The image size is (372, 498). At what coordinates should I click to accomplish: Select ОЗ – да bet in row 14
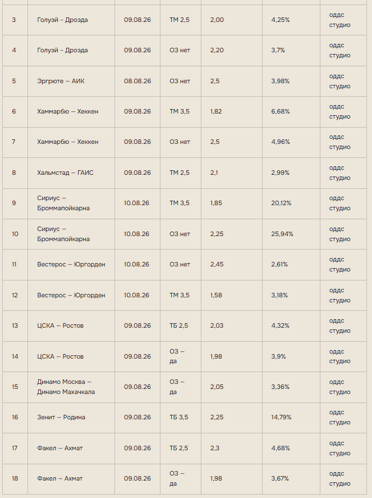[x=177, y=356]
